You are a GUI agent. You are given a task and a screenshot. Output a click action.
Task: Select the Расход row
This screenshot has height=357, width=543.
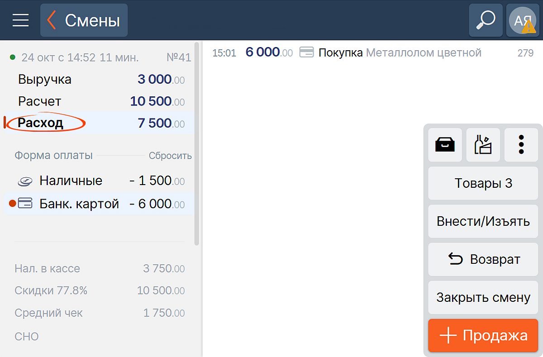(x=100, y=123)
